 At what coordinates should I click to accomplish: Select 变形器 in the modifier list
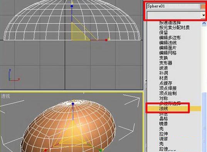pos(165,63)
